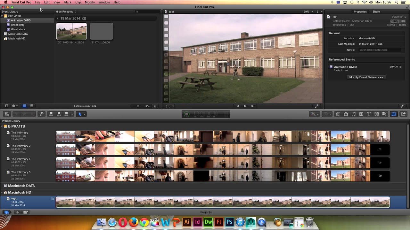Select the Animation OMID event

pos(21,20)
